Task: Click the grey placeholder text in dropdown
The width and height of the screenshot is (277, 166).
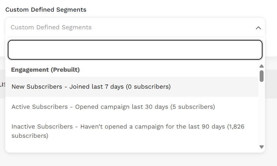Action: [51, 28]
